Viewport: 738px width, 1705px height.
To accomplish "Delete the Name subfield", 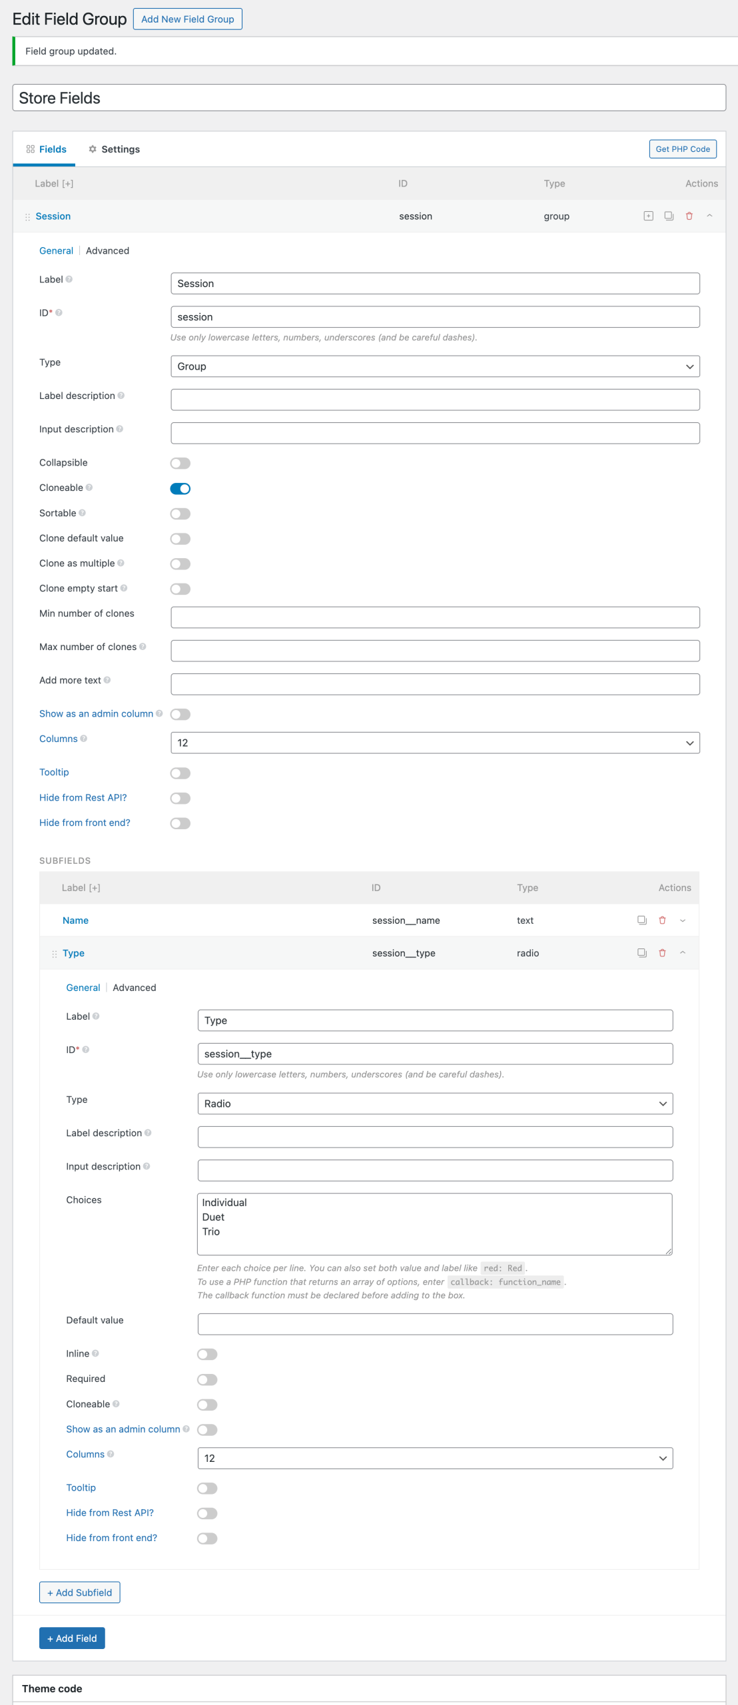I will [662, 920].
